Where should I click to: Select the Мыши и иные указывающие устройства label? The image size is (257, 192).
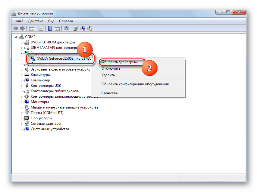pos(64,107)
